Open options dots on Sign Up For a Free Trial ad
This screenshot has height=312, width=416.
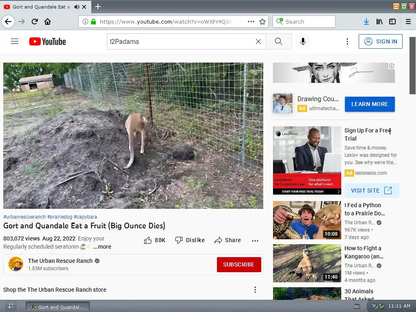click(x=390, y=131)
